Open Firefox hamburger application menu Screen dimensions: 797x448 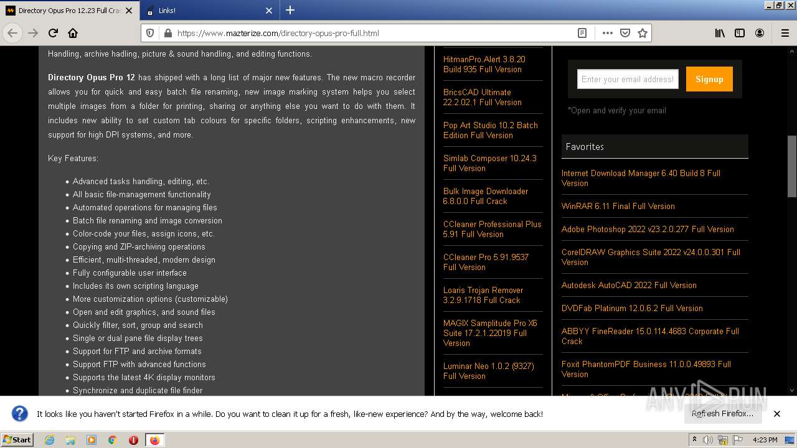click(785, 33)
